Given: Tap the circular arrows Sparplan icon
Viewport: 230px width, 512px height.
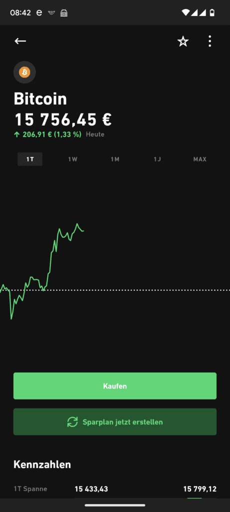Looking at the screenshot, I should [x=72, y=422].
